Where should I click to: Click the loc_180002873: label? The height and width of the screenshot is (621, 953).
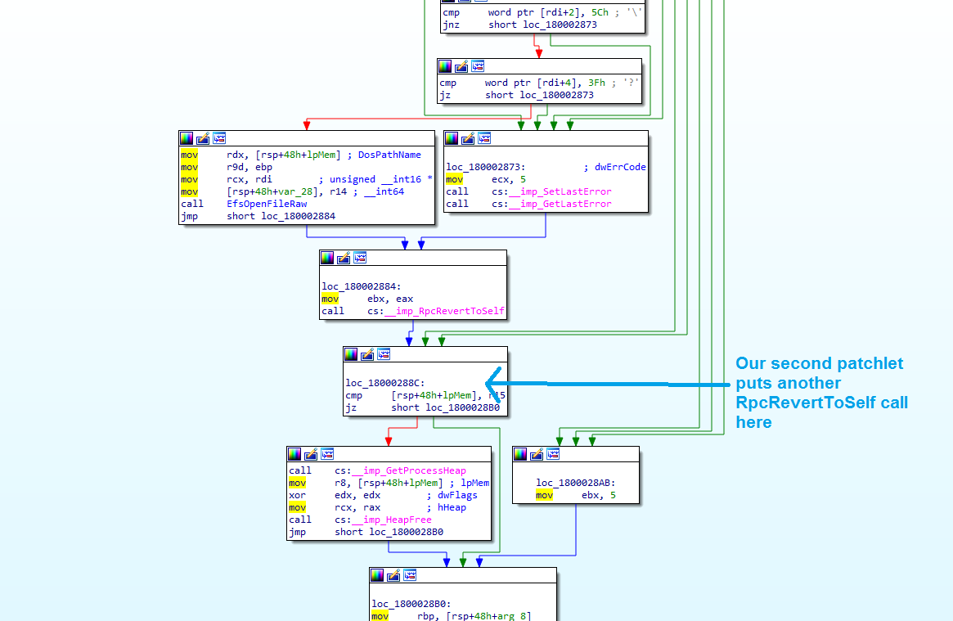tap(486, 167)
